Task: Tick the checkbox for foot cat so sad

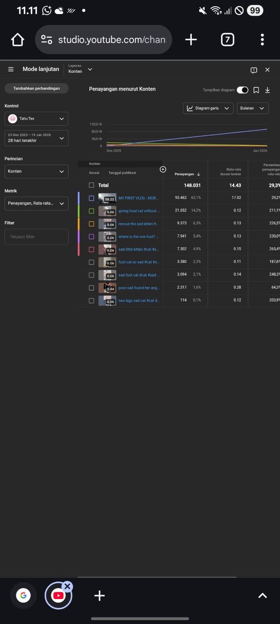Action: [x=91, y=262]
